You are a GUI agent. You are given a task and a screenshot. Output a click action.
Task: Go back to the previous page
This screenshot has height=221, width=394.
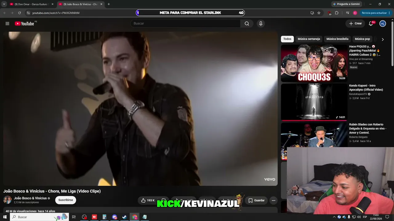[5, 13]
